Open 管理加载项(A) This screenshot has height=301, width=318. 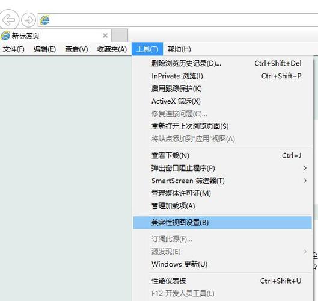[222, 206]
